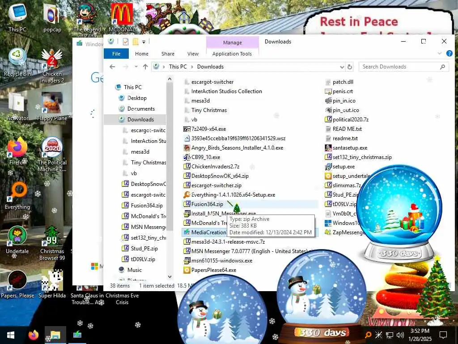Open address bar history dropdown
458x344 pixels.
point(342,67)
